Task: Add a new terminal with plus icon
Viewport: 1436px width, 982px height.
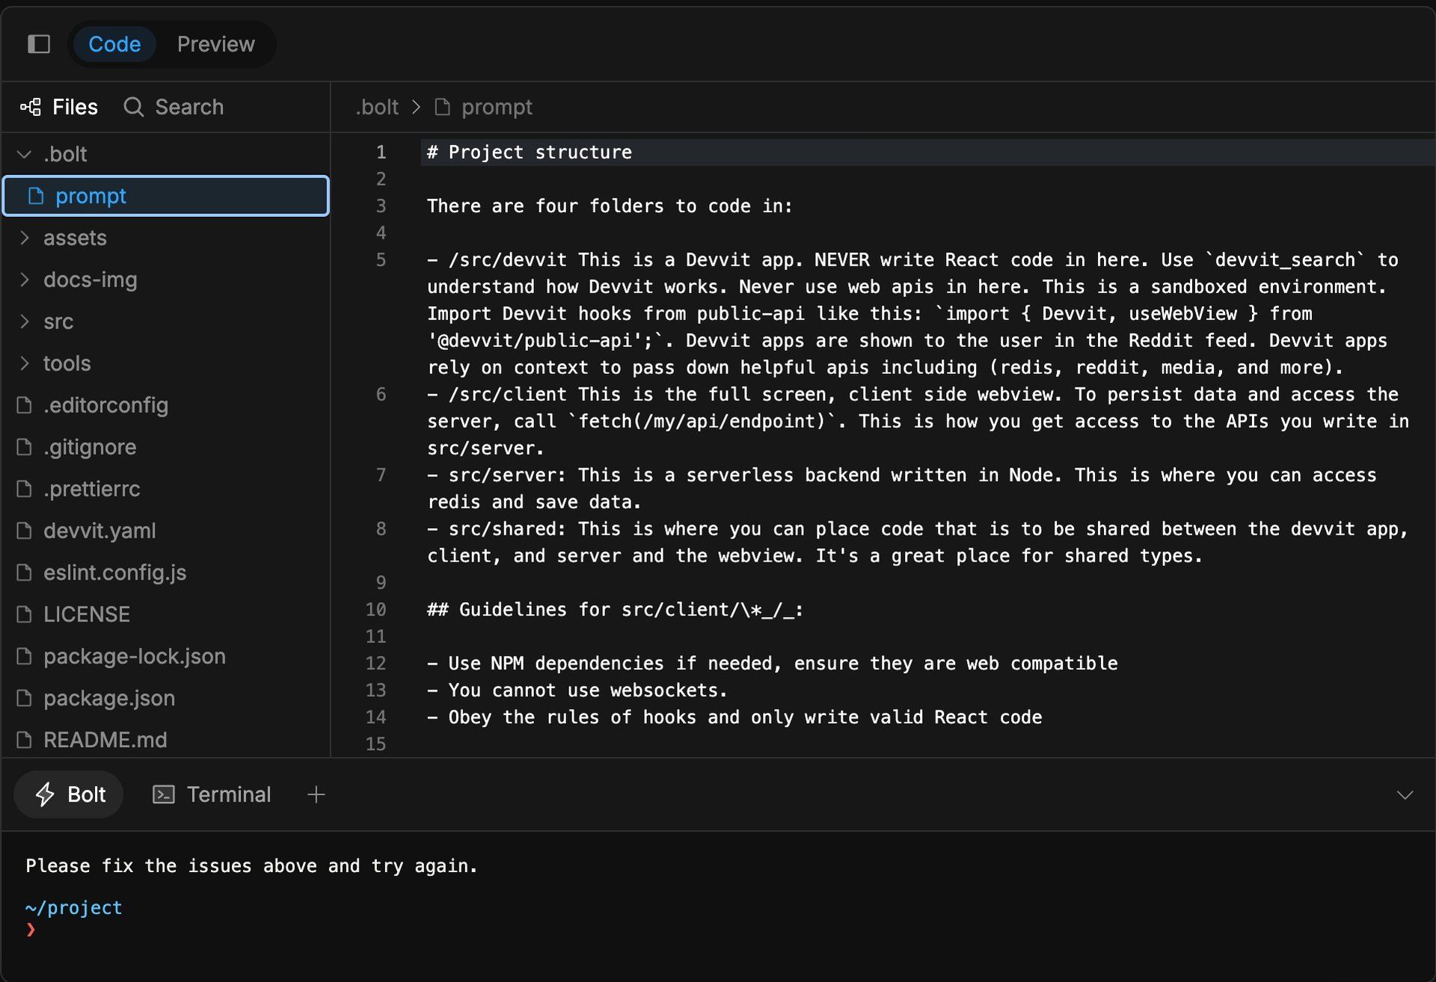Action: click(x=316, y=794)
